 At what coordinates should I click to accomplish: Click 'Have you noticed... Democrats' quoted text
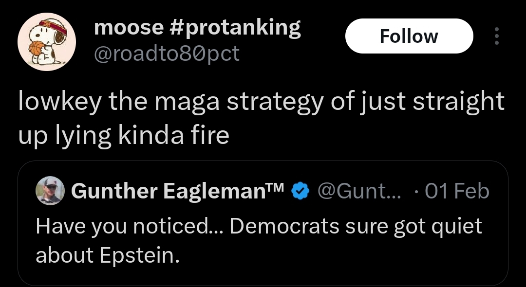pyautogui.click(x=188, y=226)
